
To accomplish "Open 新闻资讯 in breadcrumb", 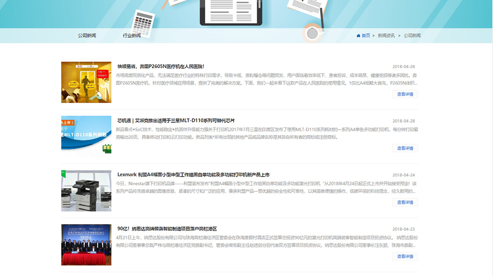I will [386, 35].
